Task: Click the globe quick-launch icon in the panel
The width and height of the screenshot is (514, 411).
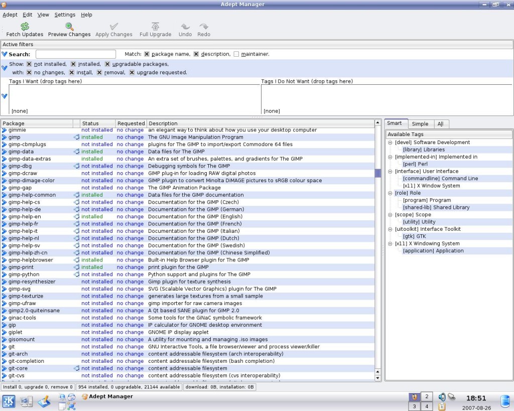Action: 71,397
